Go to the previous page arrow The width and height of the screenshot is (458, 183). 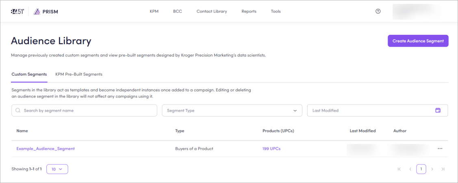pos(410,169)
